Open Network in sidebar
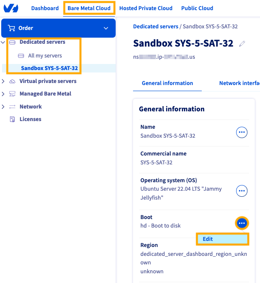This screenshot has width=260, height=283. click(x=31, y=106)
